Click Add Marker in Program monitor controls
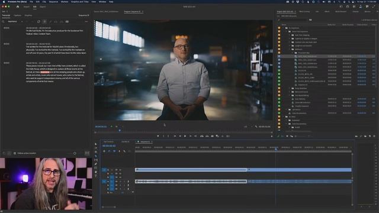 (x=158, y=136)
